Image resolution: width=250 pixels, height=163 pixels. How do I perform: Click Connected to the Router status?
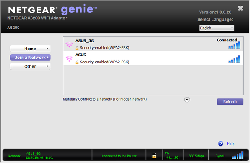(x=119, y=156)
